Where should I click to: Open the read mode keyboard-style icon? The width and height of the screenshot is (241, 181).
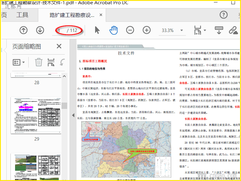[219, 30]
